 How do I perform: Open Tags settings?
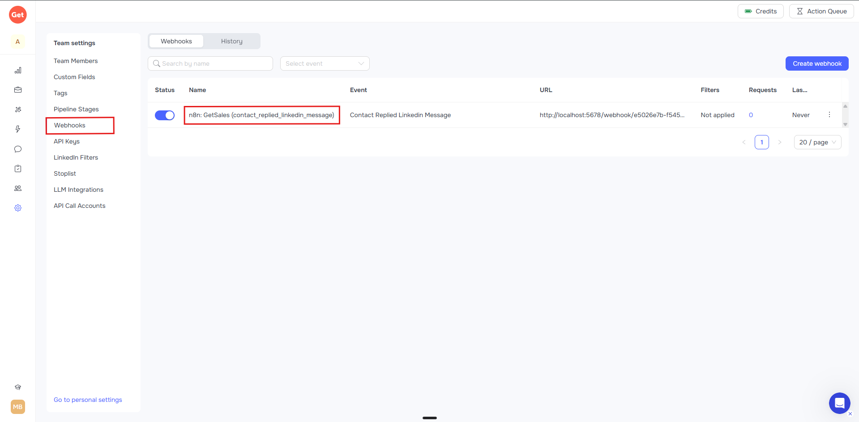60,93
